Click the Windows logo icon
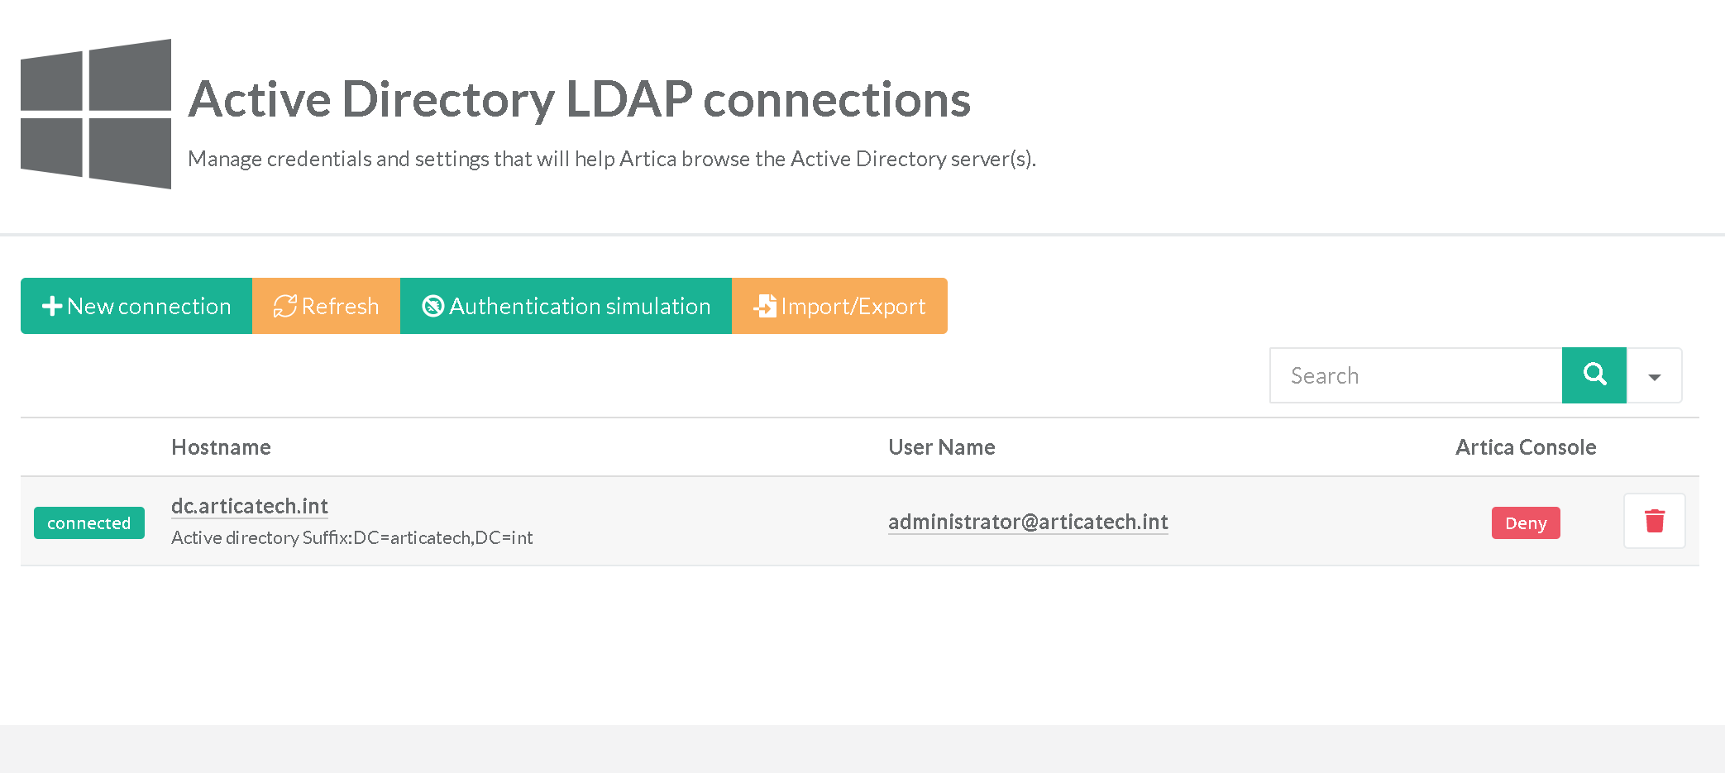Screen dimensions: 1725x773 click(x=96, y=114)
